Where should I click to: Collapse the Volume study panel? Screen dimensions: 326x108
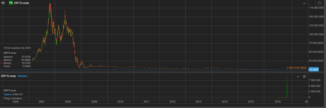coord(298,76)
